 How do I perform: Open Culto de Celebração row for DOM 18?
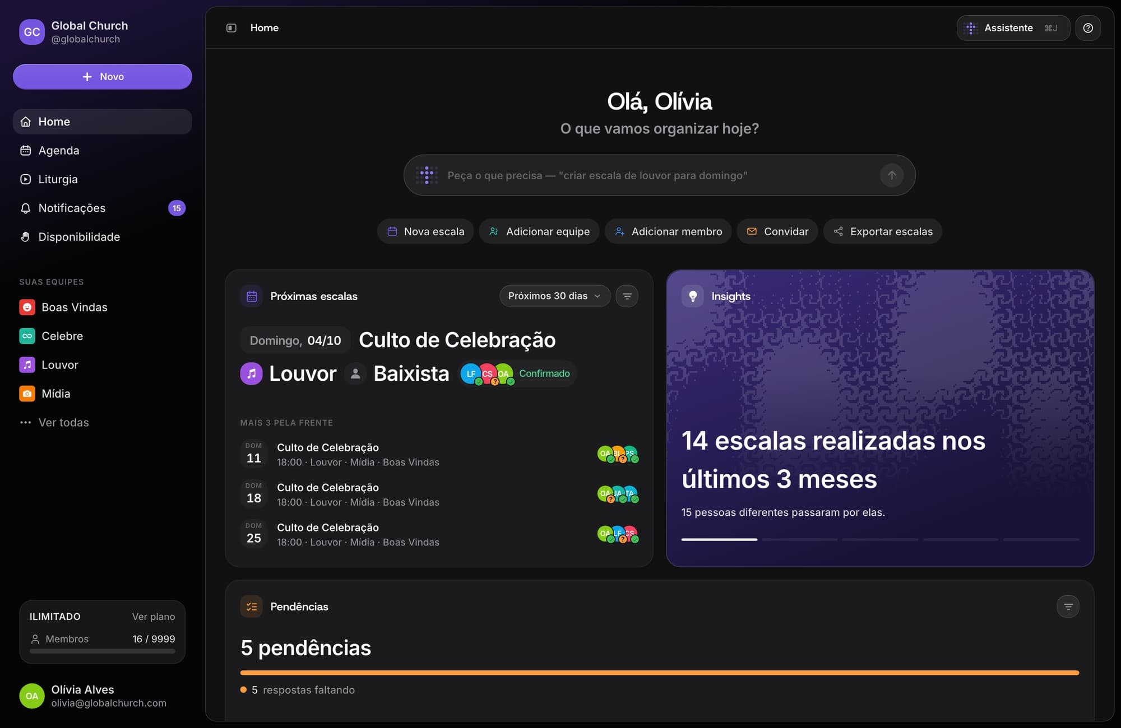(x=439, y=494)
